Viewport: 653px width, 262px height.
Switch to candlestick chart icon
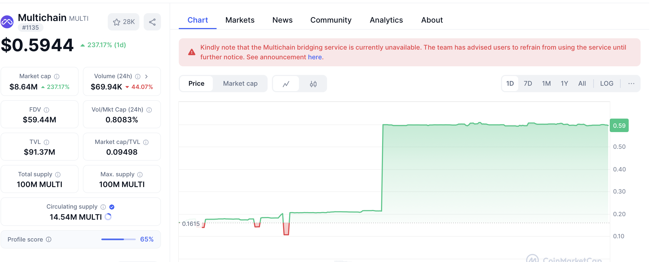point(313,84)
